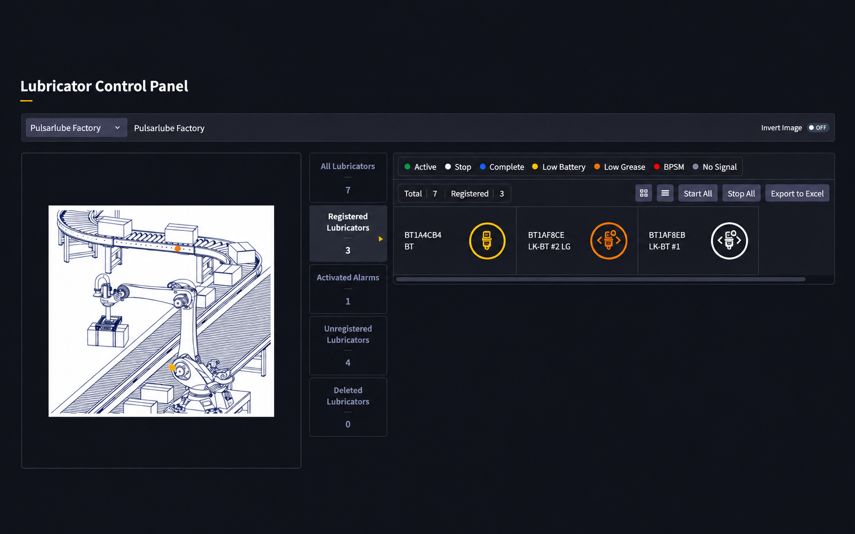
Task: Click the Complete blue status legend
Action: 502,167
